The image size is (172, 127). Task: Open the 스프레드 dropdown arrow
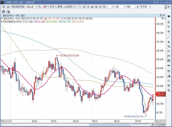click(74, 7)
